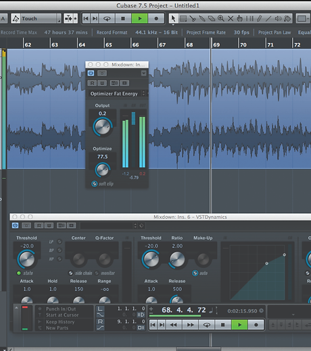Viewport: 311px width, 351px height.
Task: Select the Zoom magnifier tool in toolbar
Action: (x=221, y=18)
